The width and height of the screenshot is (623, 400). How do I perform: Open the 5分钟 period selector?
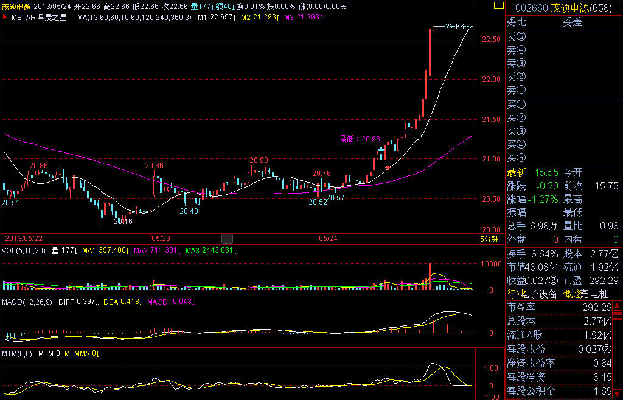(x=490, y=239)
